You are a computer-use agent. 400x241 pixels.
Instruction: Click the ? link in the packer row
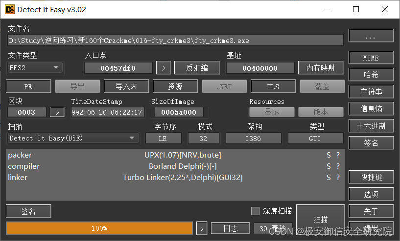[338, 155]
